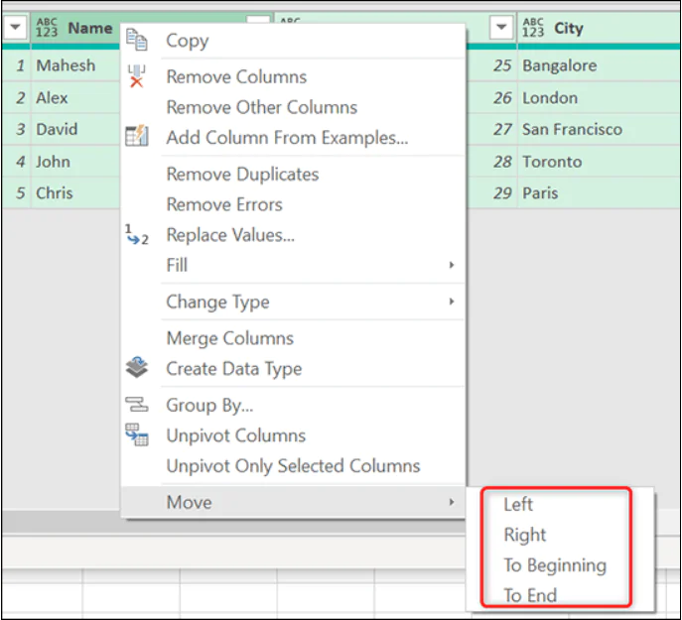Click the Add Column From Examples icon
The width and height of the screenshot is (682, 620).
point(137,136)
